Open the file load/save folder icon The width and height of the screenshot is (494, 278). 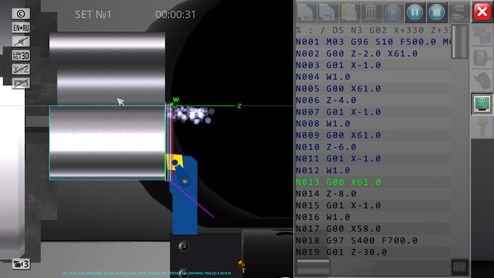click(482, 35)
